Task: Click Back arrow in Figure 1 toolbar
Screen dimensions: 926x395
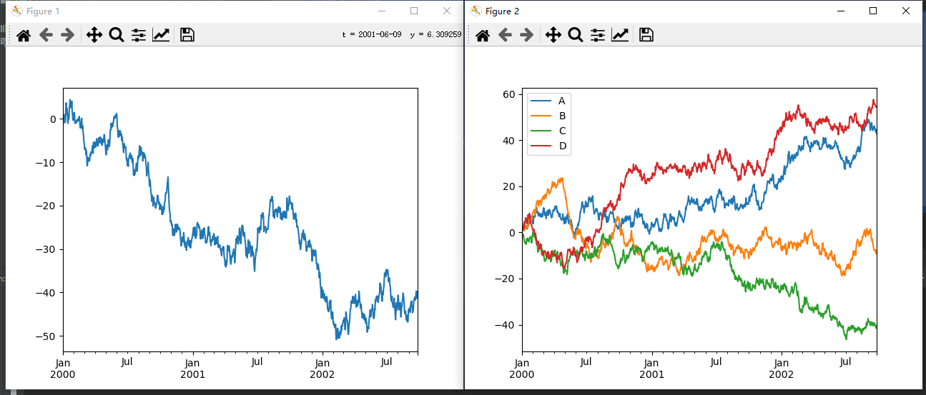Action: [x=46, y=35]
